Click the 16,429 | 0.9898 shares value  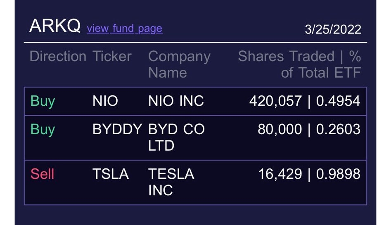[x=309, y=174]
